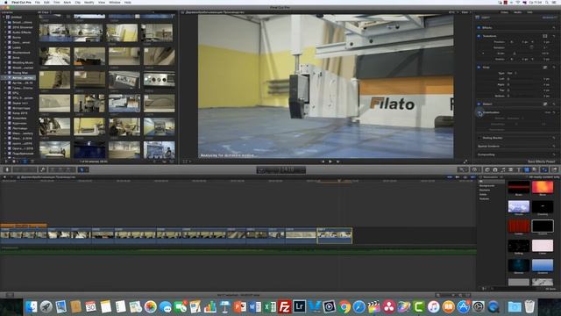Open the Titles browser T icon

518,169
